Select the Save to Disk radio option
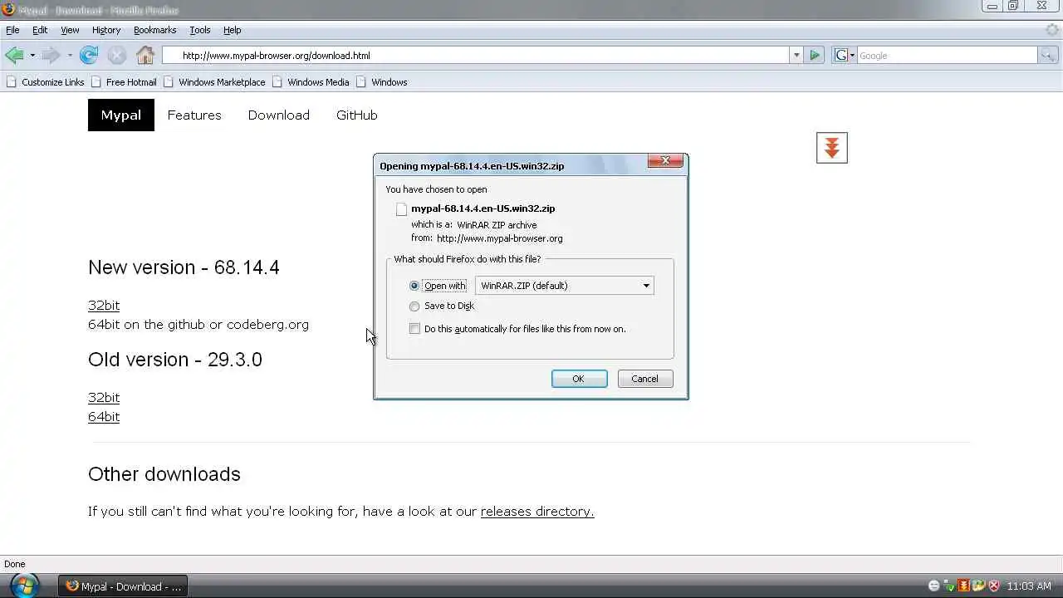Screen dimensions: 1063x598 (x=414, y=306)
